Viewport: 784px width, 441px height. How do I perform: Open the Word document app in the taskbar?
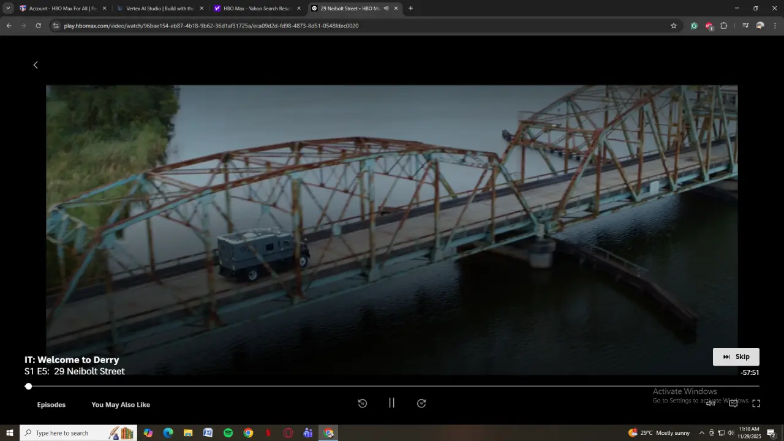(208, 433)
